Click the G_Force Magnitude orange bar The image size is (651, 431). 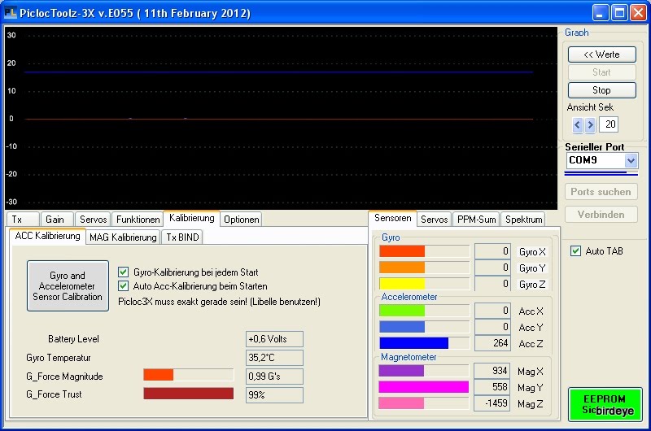pyautogui.click(x=159, y=375)
